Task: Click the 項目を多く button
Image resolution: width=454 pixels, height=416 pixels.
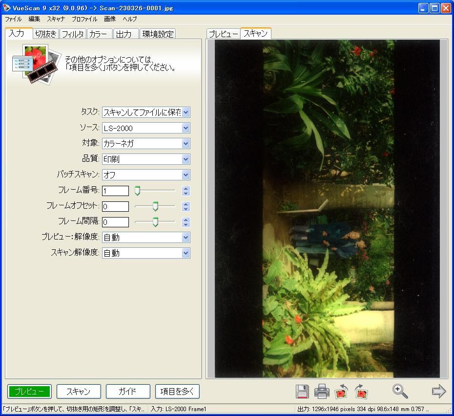Action: pyautogui.click(x=177, y=392)
